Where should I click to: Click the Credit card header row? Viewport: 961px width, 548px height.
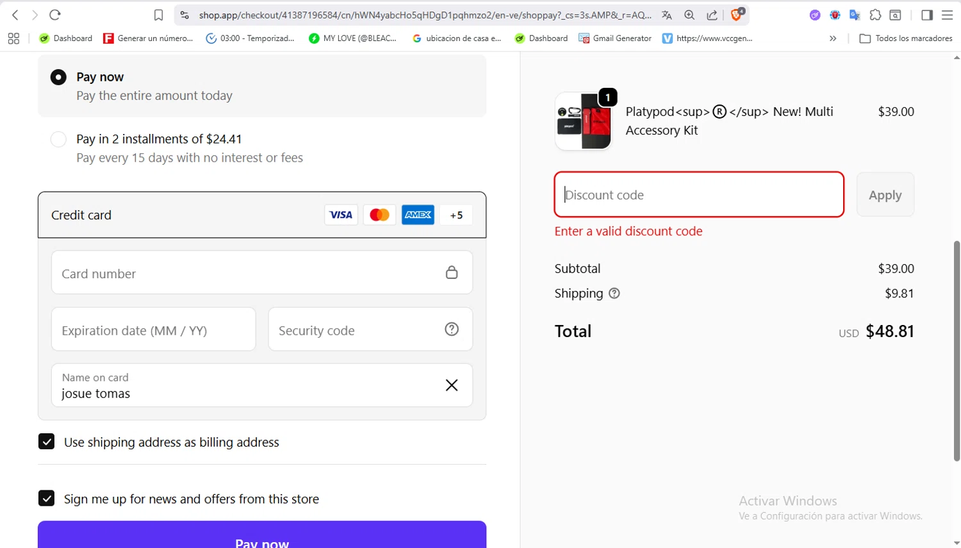click(x=262, y=215)
